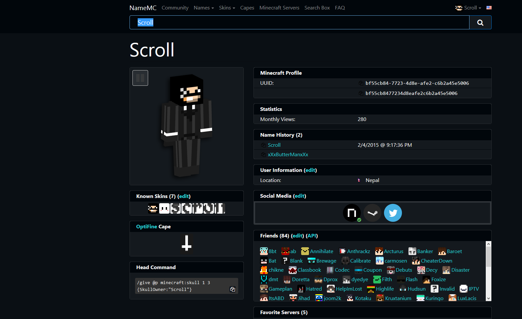Copy the head command to clipboard
This screenshot has height=319, width=522.
pyautogui.click(x=233, y=289)
